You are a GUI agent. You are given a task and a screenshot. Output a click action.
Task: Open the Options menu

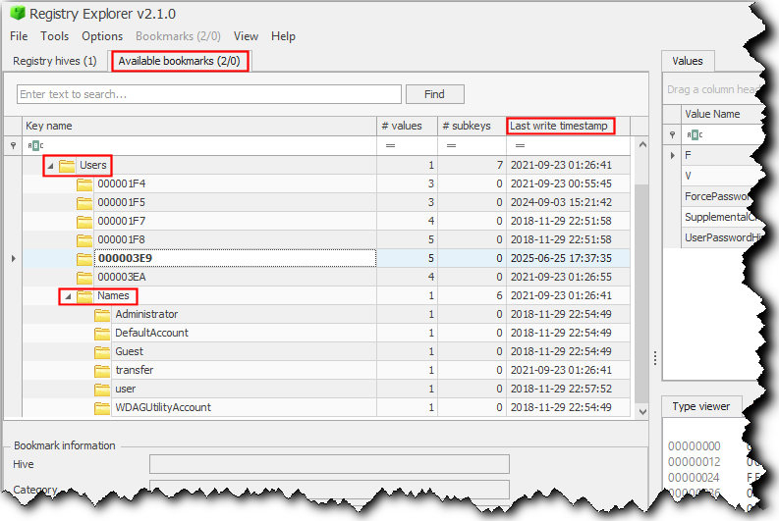(x=102, y=36)
